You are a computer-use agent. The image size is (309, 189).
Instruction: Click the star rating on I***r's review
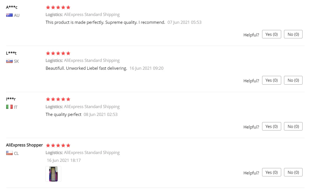tap(58, 99)
